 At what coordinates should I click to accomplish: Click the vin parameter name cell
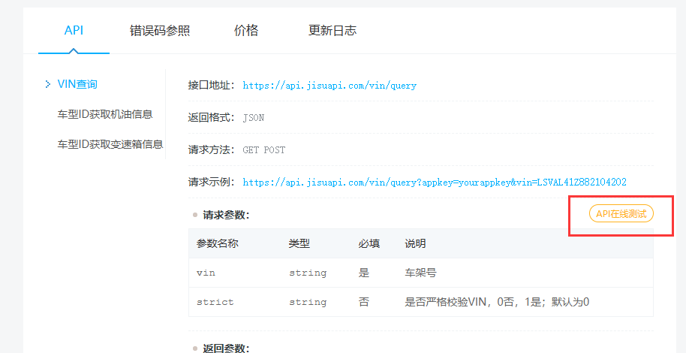pos(206,273)
